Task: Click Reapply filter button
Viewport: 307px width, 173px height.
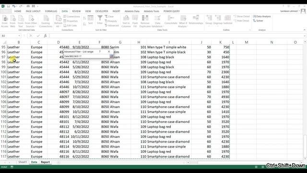Action: (111, 21)
